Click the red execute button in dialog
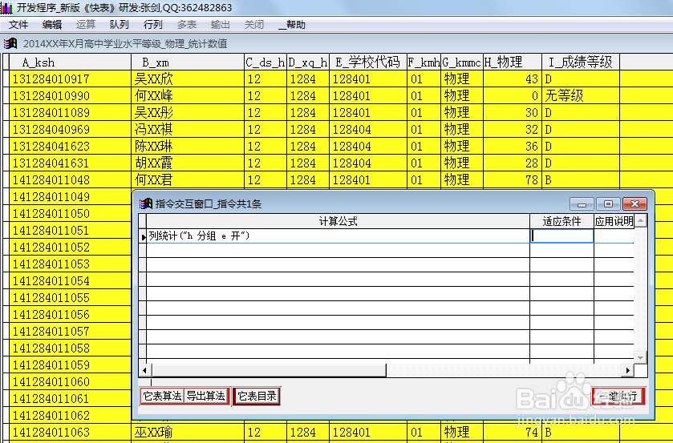This screenshot has width=673, height=443. [x=618, y=397]
